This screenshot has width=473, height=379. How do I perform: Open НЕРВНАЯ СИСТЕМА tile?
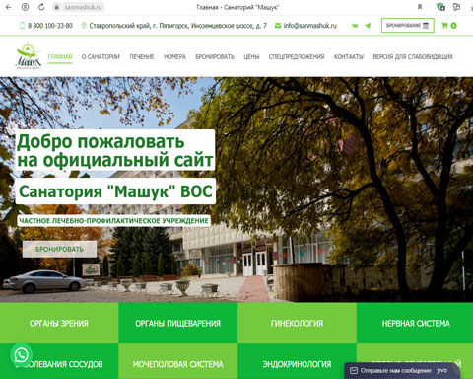(415, 323)
